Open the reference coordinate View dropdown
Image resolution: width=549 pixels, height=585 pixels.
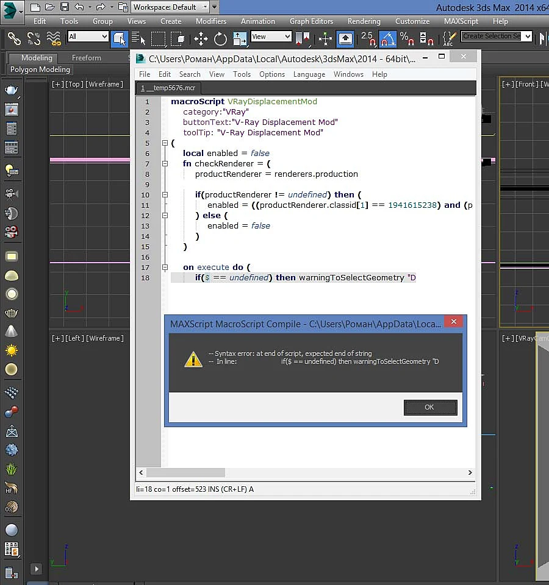click(271, 37)
